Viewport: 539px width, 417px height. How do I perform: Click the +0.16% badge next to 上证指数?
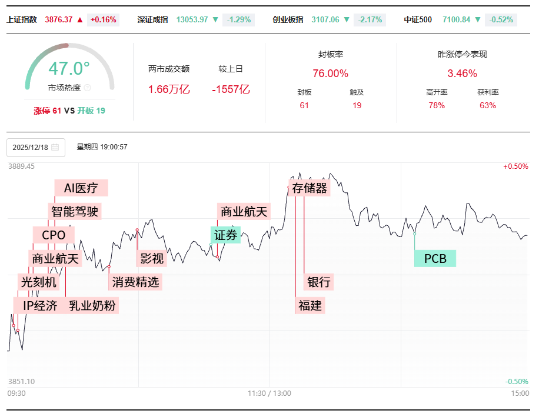click(102, 19)
